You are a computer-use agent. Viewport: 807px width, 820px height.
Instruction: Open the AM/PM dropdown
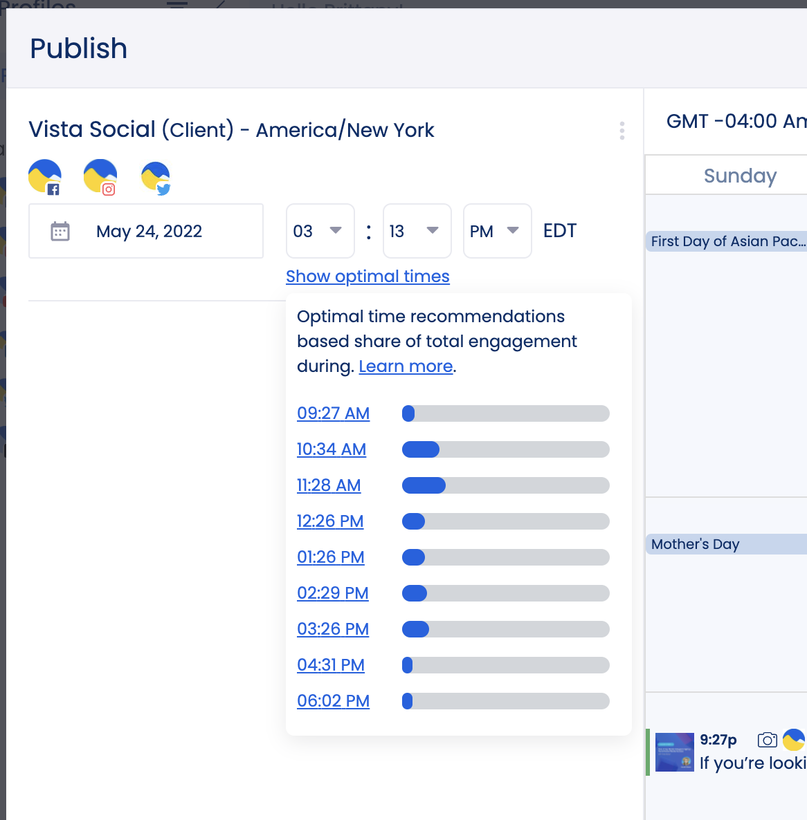pyautogui.click(x=497, y=231)
